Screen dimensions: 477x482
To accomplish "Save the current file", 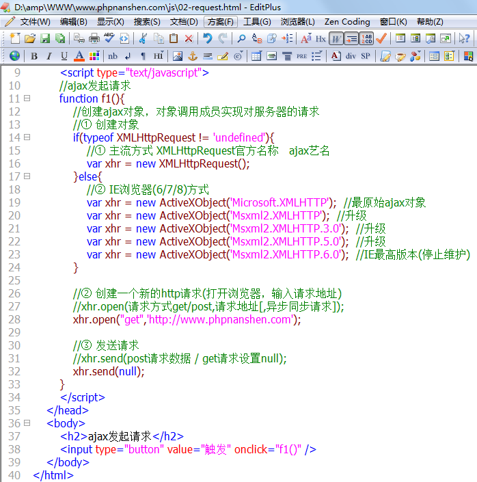I will pos(45,38).
